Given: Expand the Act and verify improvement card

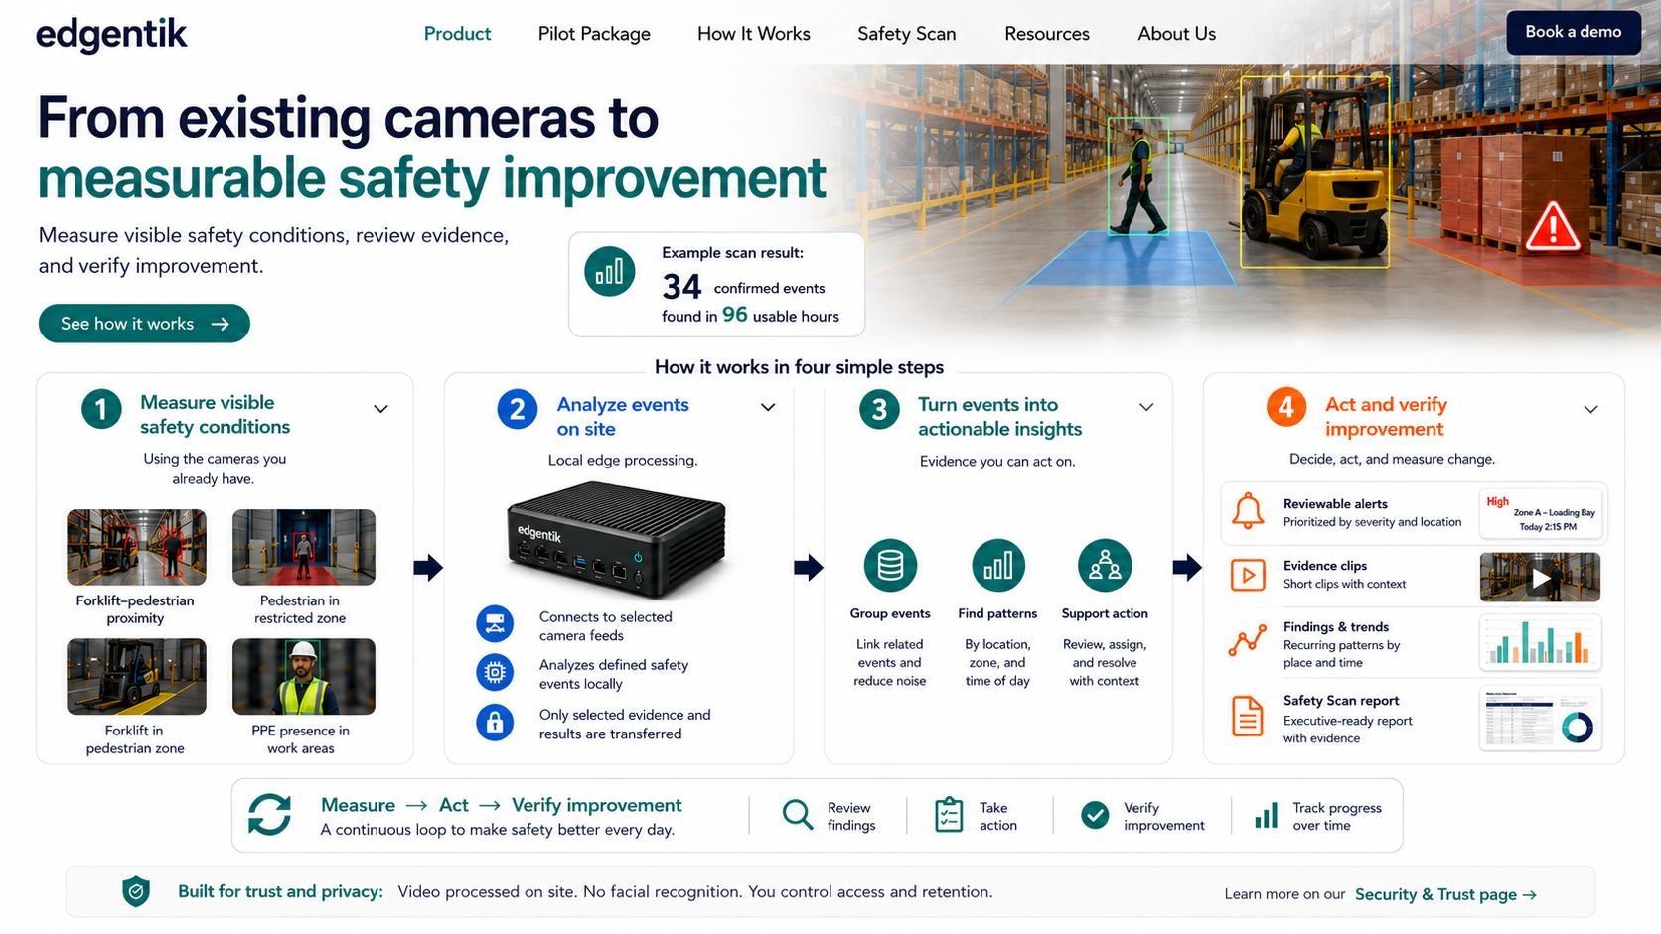Looking at the screenshot, I should pos(1590,409).
